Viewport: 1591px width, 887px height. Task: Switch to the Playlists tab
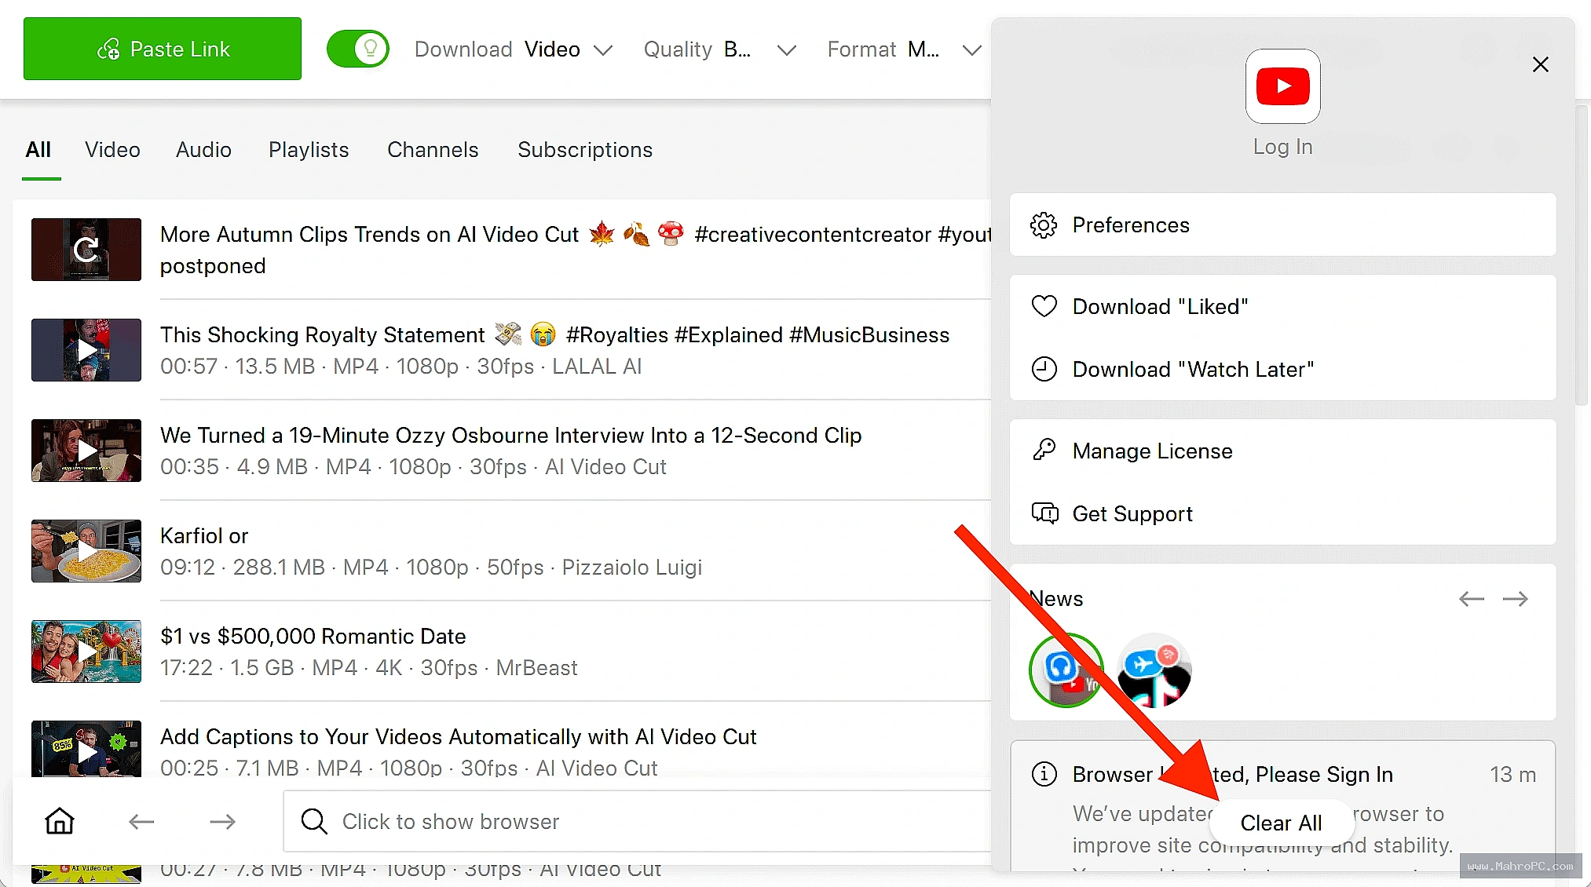pos(309,150)
